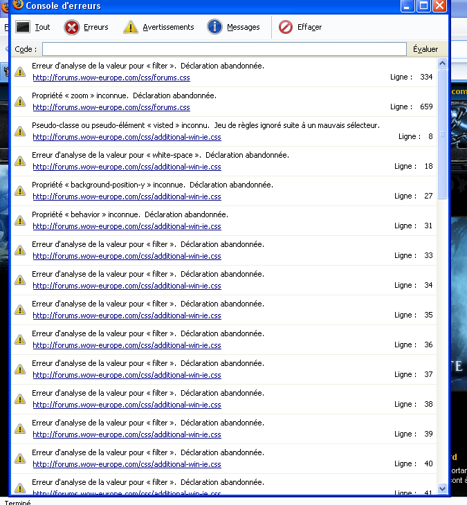Open additional-win-ie.css link for line 39
467x505 pixels.
127,434
